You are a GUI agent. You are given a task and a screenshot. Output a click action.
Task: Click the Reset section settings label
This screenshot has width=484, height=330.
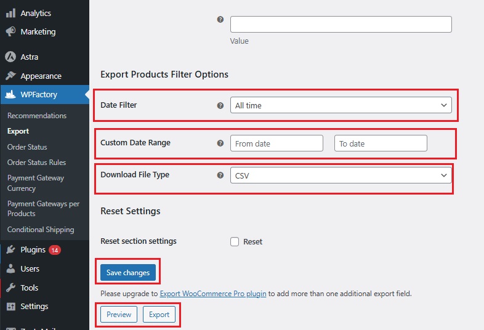coord(139,241)
